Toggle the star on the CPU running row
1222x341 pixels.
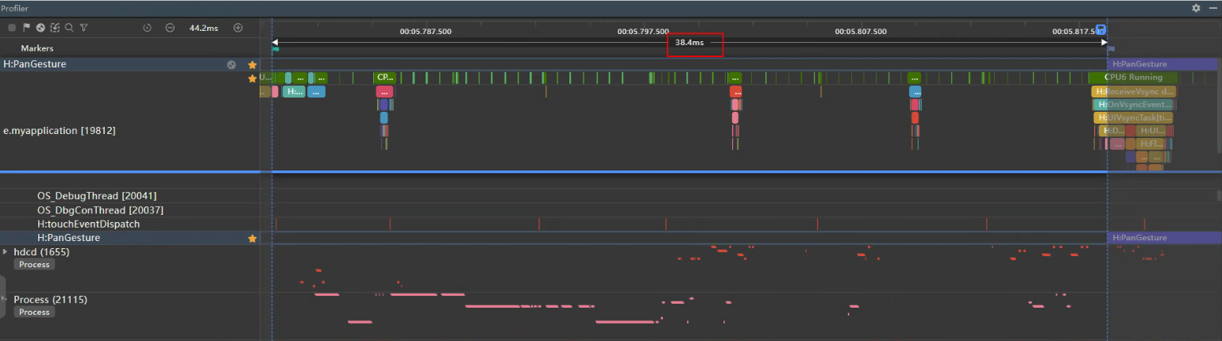pos(252,79)
